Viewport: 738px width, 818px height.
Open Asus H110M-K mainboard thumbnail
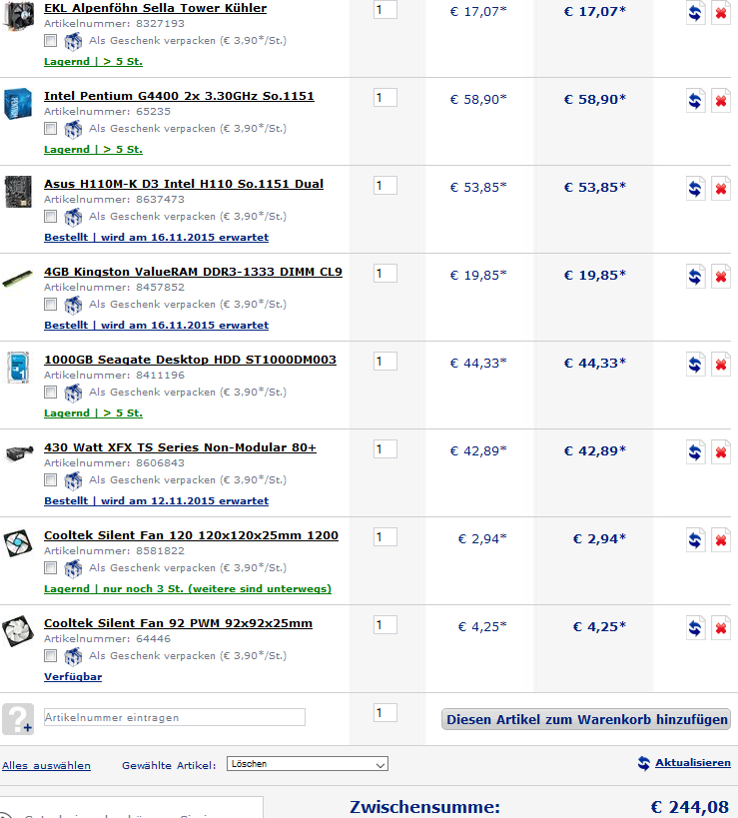18,192
